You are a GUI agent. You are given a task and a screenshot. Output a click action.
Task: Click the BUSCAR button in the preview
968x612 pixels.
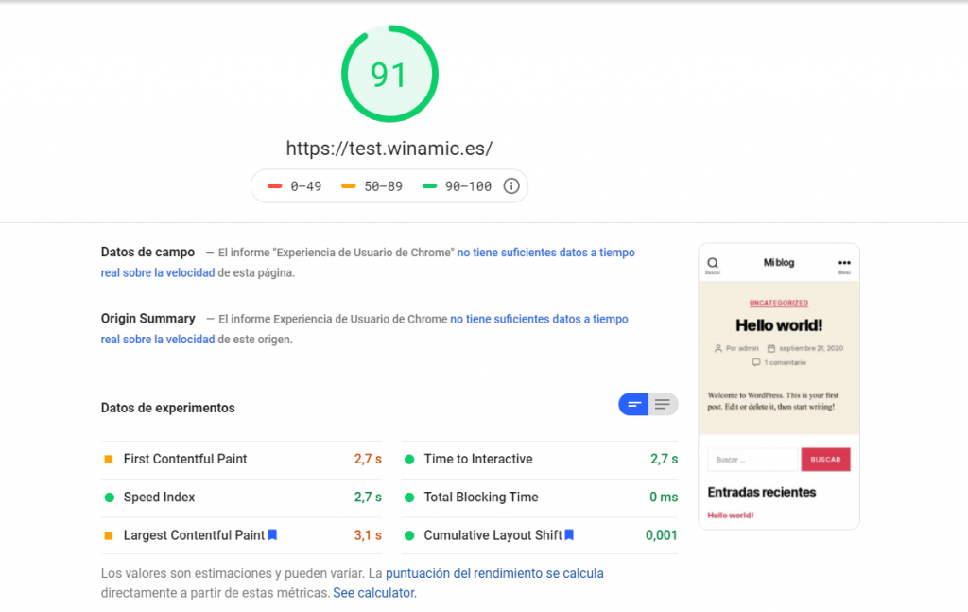825,459
